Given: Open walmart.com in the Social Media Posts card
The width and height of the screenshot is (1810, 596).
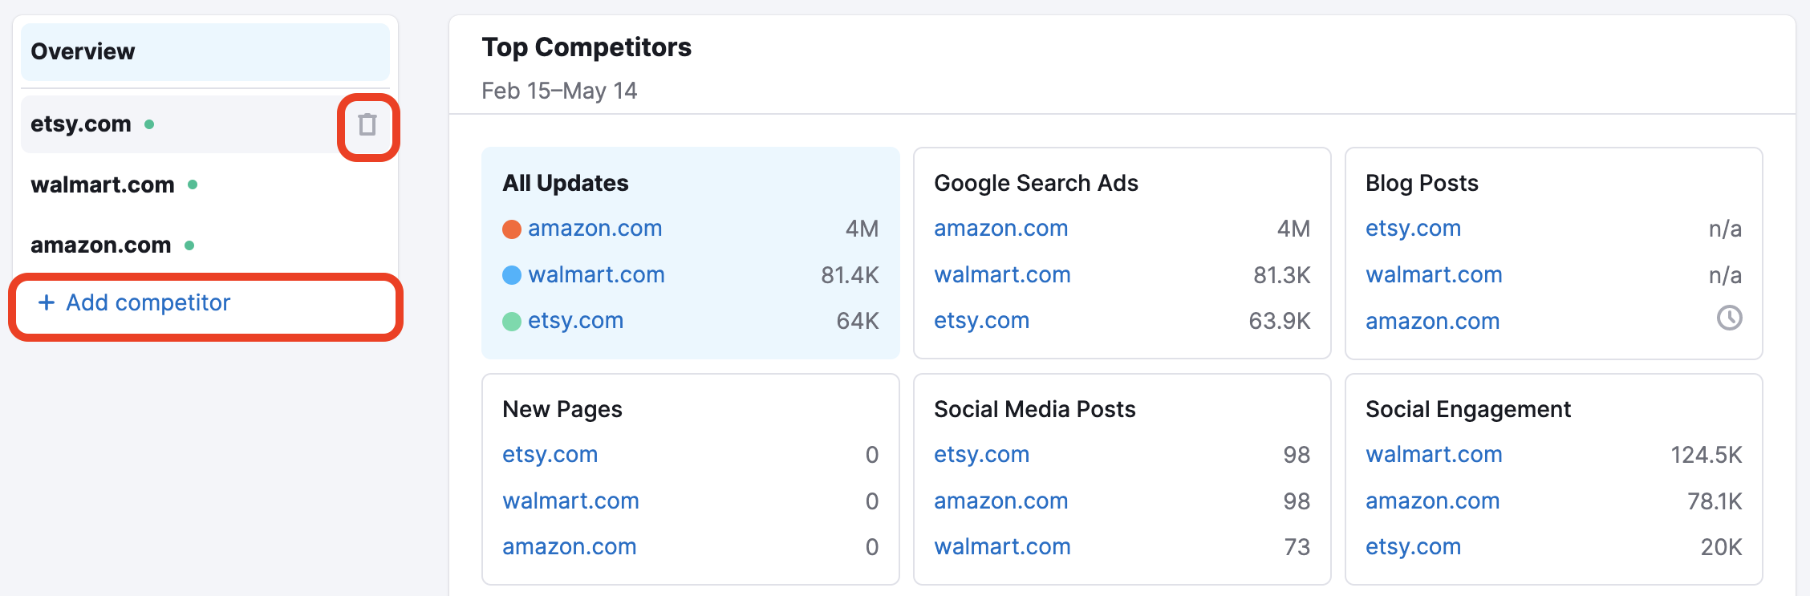Looking at the screenshot, I should coord(1002,546).
